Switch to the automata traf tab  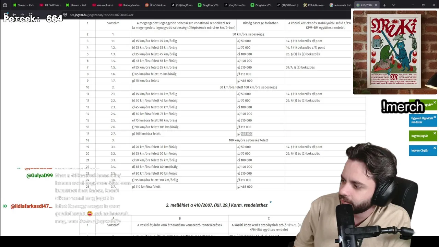point(340,5)
